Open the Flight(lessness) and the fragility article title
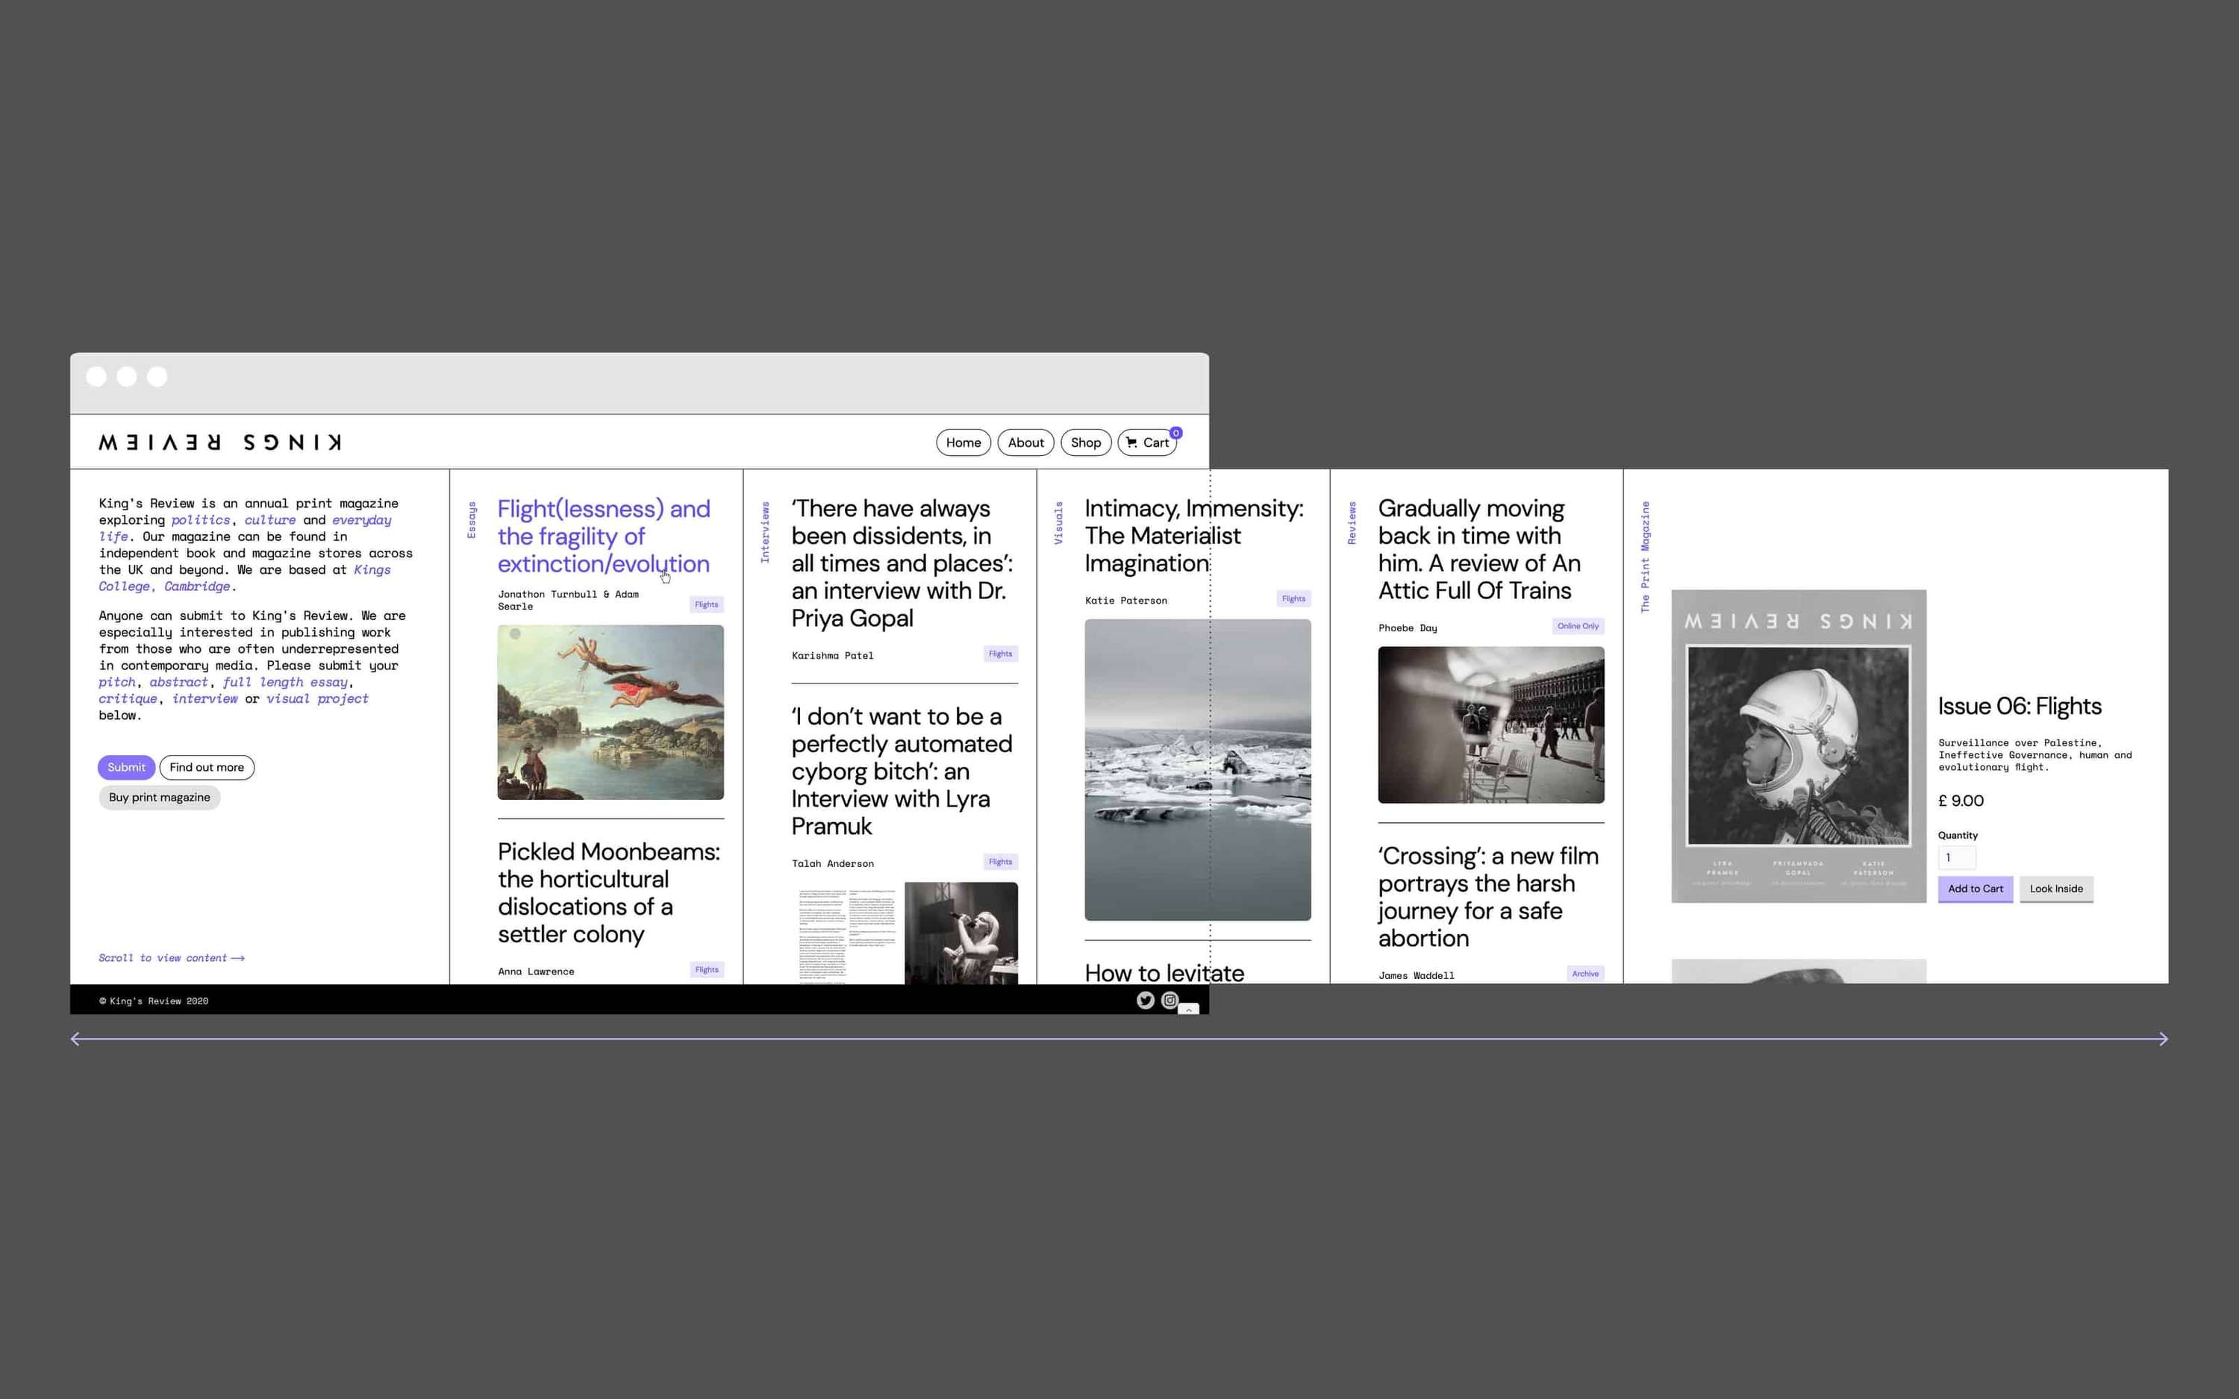This screenshot has height=1399, width=2239. coord(603,536)
